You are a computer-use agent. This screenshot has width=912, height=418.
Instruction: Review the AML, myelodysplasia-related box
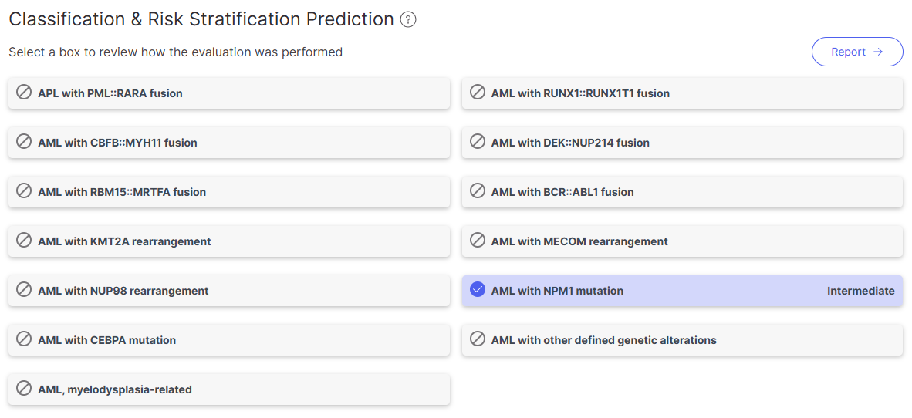[228, 389]
